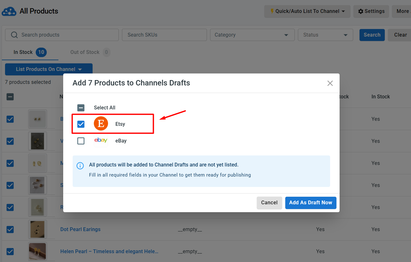The height and width of the screenshot is (262, 411).
Task: Click the Etsy logo icon
Action: 101,124
